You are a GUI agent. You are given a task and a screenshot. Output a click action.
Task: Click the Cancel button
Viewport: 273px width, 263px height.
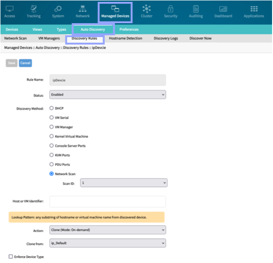click(x=26, y=63)
